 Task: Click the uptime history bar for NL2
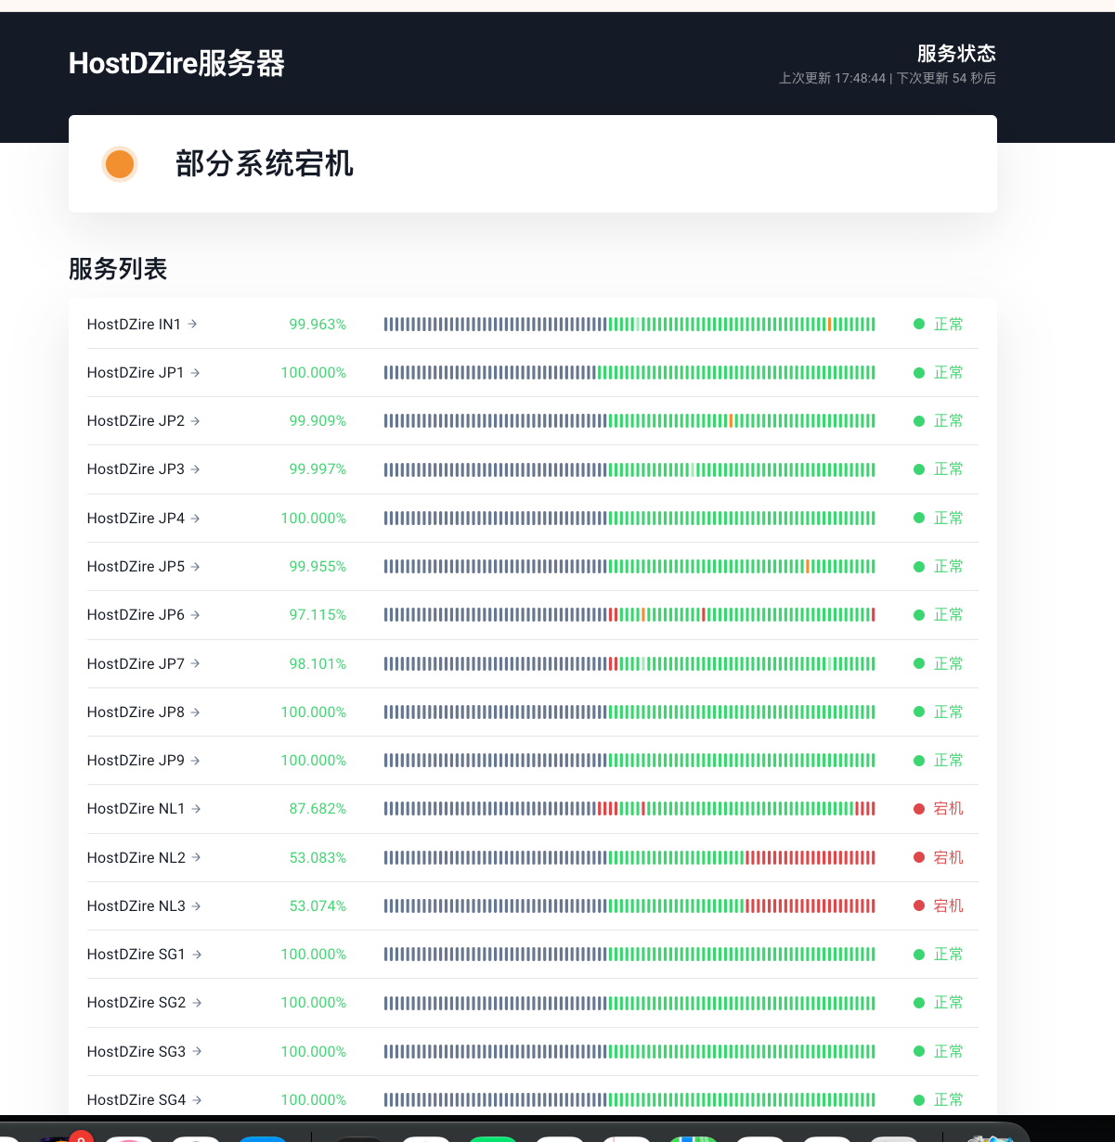pos(629,857)
